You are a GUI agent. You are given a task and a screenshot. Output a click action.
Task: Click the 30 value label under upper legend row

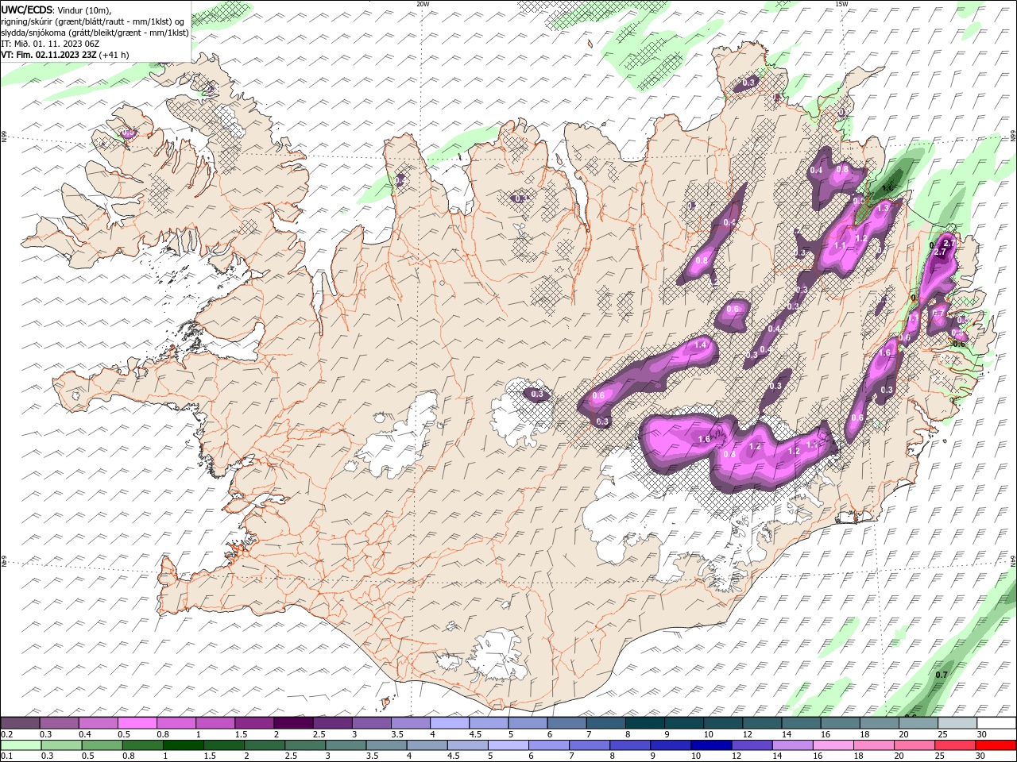pos(982,734)
